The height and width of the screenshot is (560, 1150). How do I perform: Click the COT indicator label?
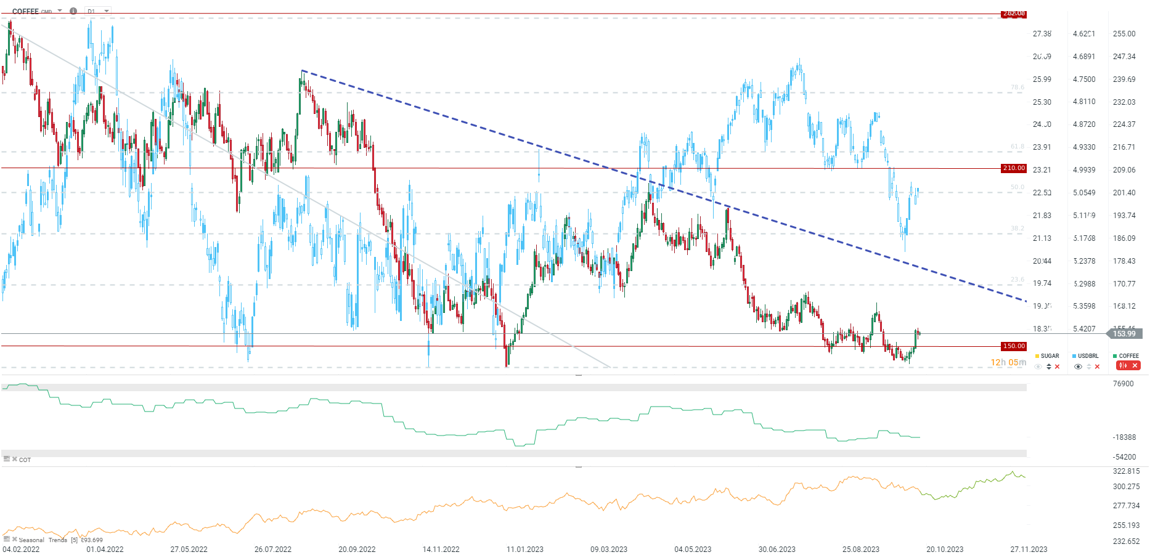[x=25, y=460]
